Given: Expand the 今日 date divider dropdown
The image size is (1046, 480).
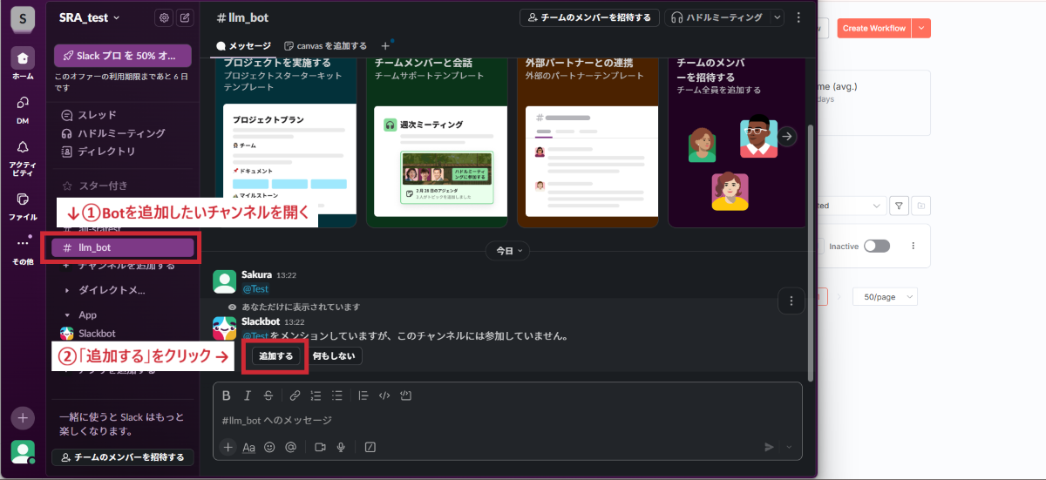Looking at the screenshot, I should 510,250.
